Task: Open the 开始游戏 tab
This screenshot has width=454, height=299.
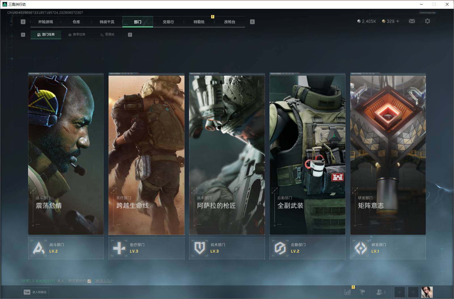Action: 46,22
